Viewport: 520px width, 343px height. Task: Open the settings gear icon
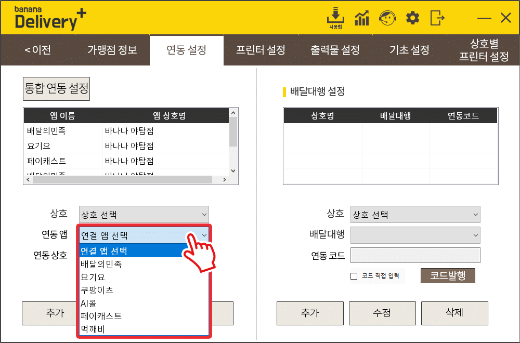click(412, 18)
